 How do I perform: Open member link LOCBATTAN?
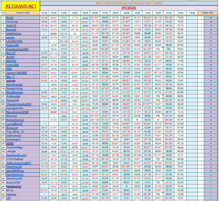tap(14, 41)
